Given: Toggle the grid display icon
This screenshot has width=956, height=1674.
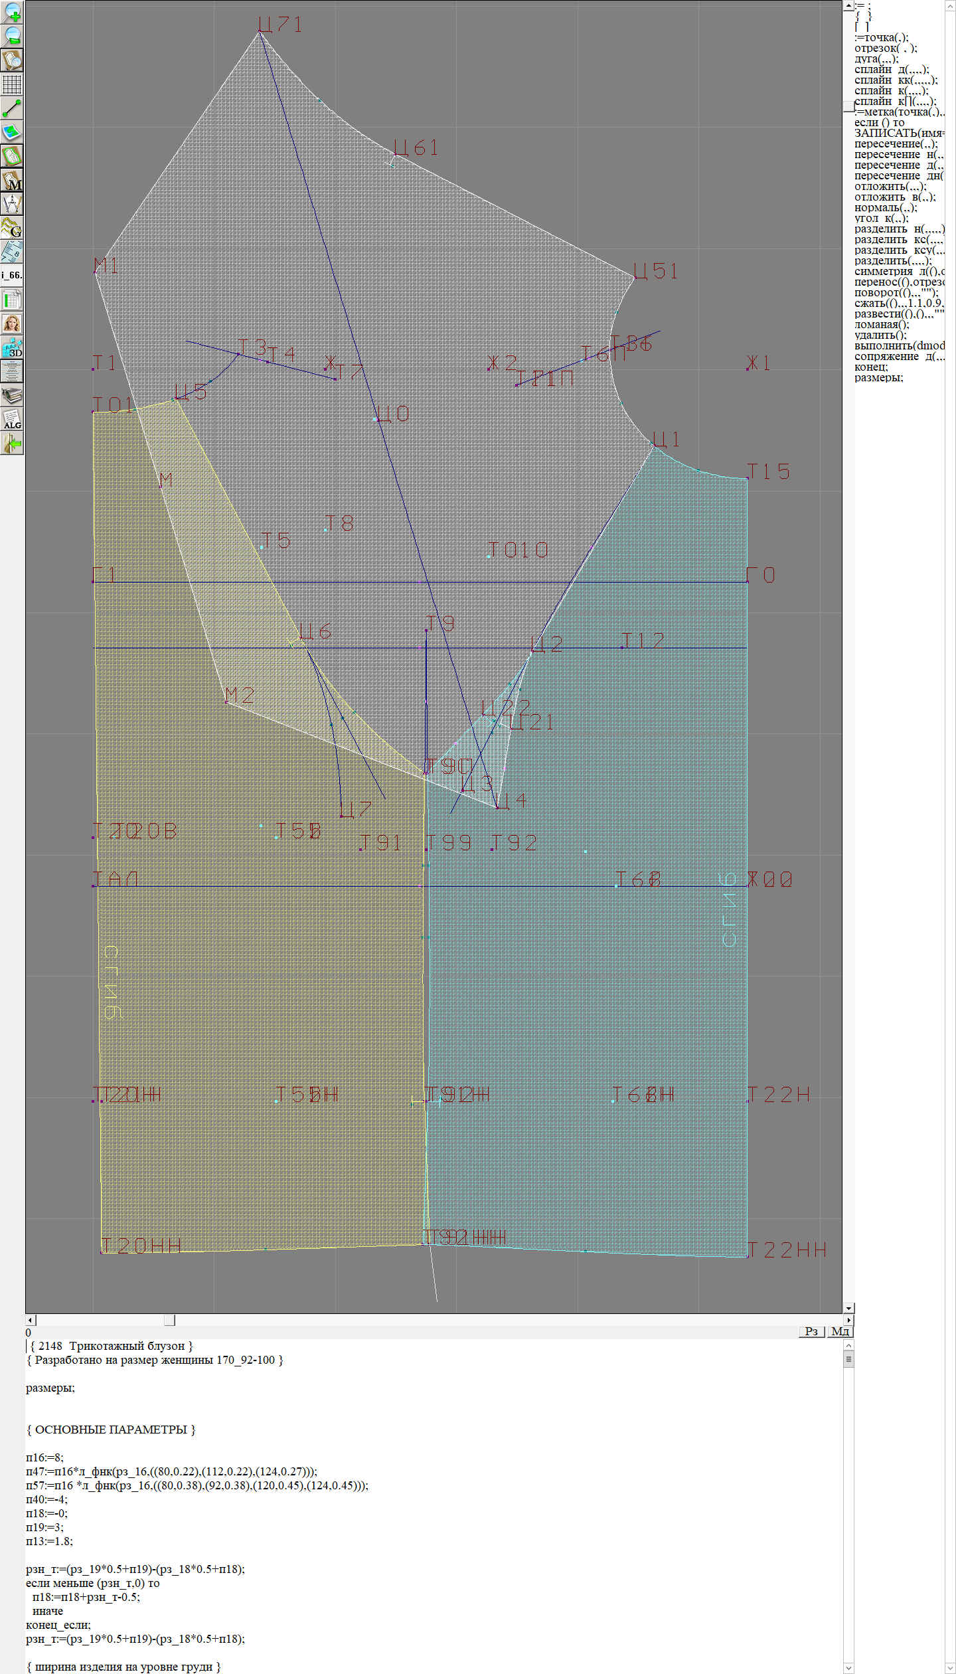Looking at the screenshot, I should tap(12, 84).
